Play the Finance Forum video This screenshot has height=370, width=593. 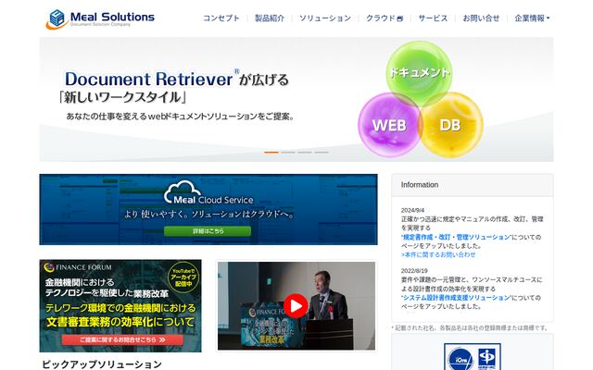[296, 306]
